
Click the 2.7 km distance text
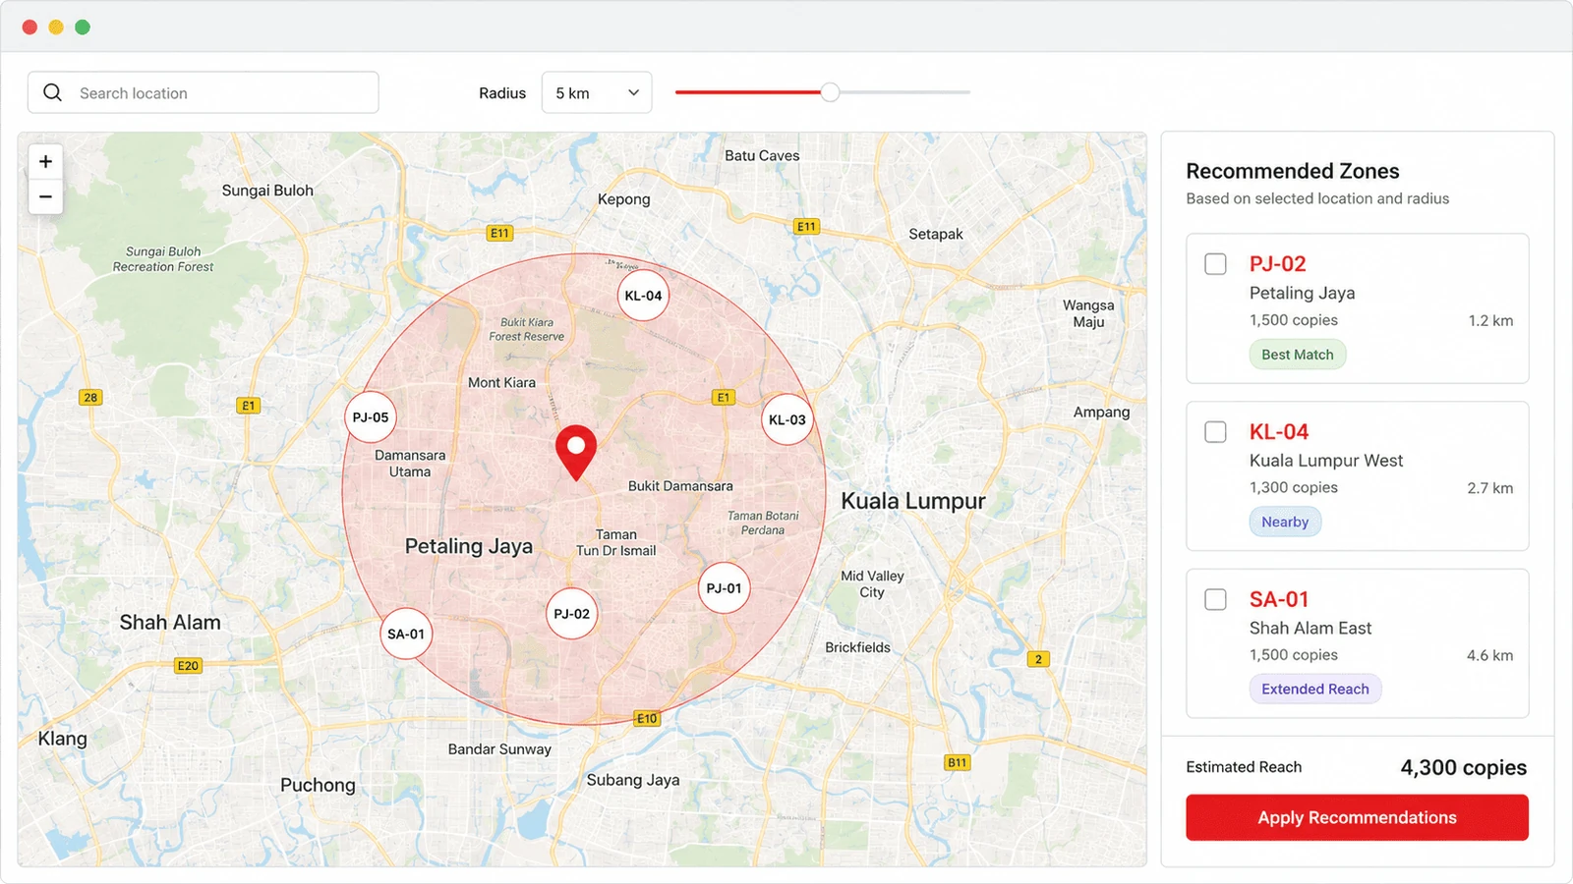click(x=1490, y=488)
